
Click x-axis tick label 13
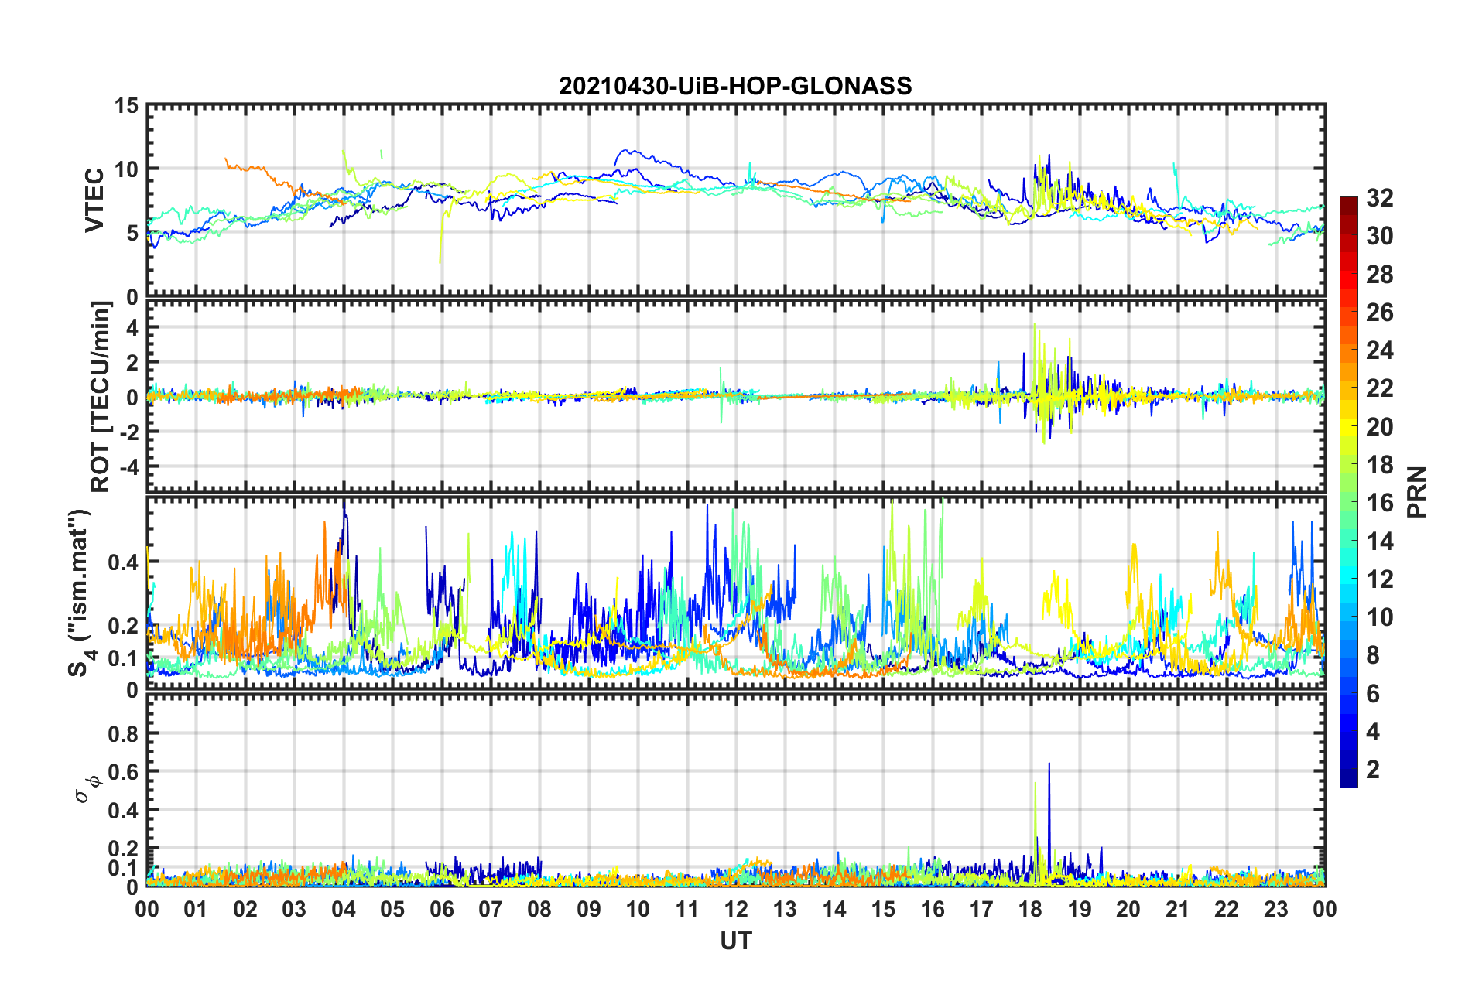coord(785,909)
